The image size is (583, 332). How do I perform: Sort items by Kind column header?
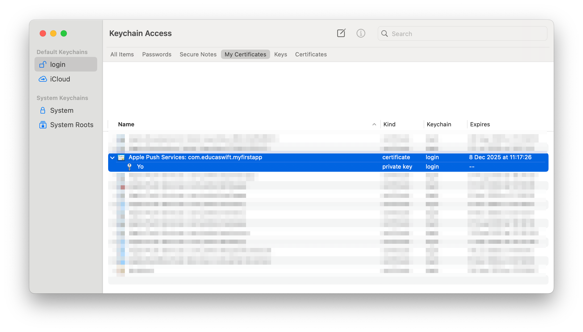(x=389, y=124)
